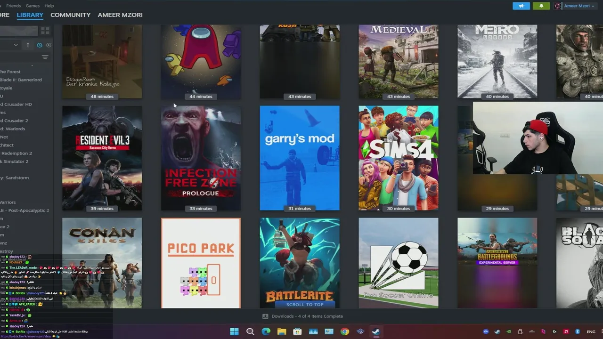Open the Bluetooth system tray icon
Image resolution: width=603 pixels, height=339 pixels.
578,331
